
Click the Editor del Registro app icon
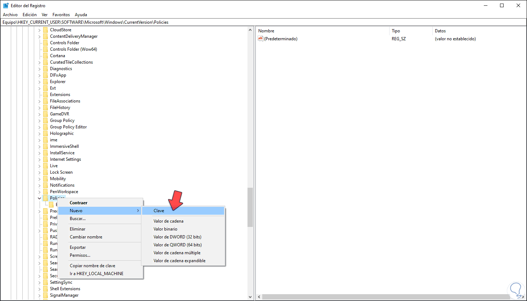(6, 6)
